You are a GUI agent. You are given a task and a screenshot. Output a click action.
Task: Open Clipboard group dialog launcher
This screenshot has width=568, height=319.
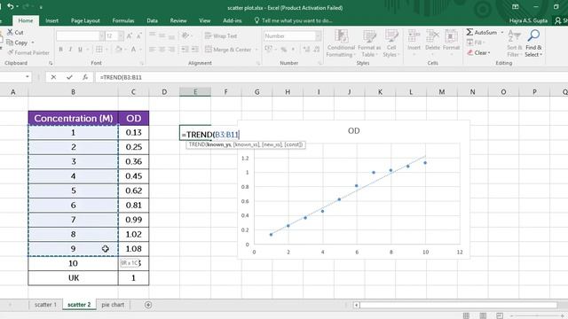tap(51, 63)
